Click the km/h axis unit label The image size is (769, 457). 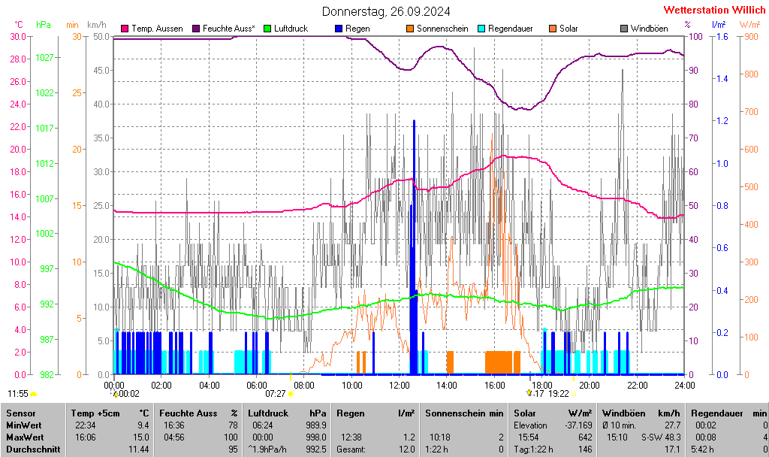[97, 25]
